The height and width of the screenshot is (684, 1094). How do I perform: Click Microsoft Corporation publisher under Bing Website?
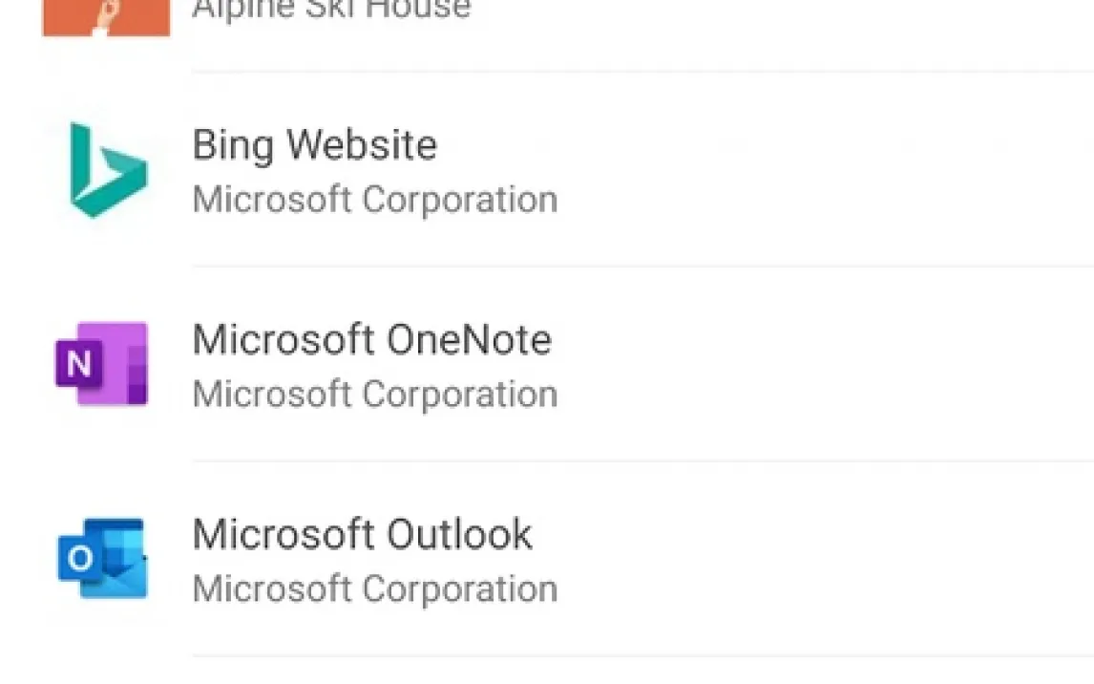coord(374,200)
